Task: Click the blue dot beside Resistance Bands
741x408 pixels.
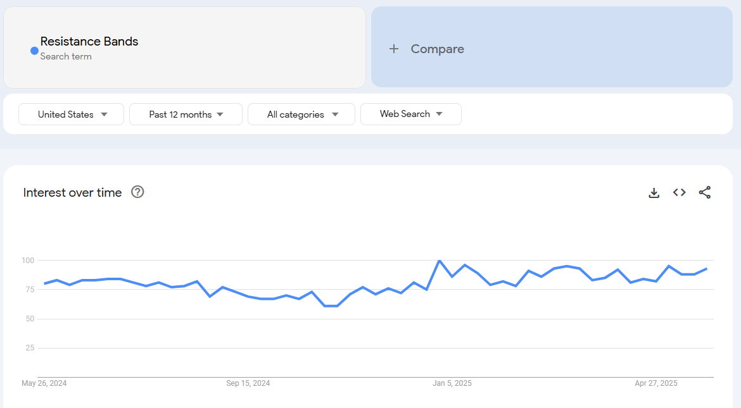Action: tap(34, 51)
